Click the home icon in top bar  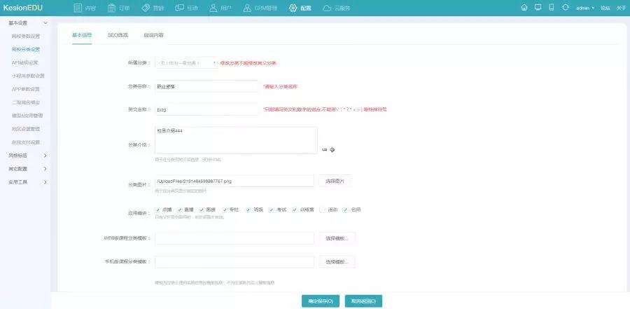click(x=524, y=8)
